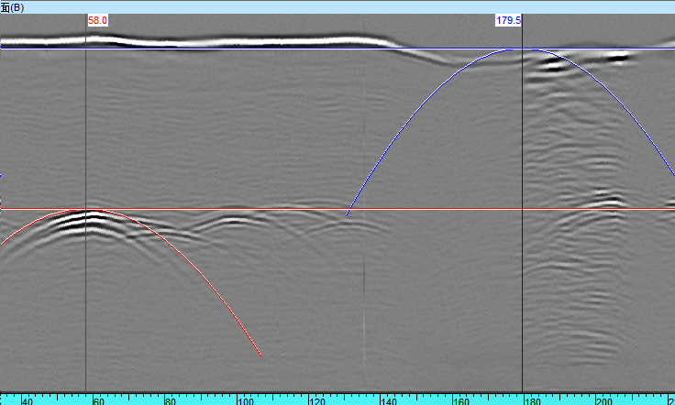Click the red 58.0 cursor position label
The height and width of the screenshot is (405, 675).
pos(97,19)
